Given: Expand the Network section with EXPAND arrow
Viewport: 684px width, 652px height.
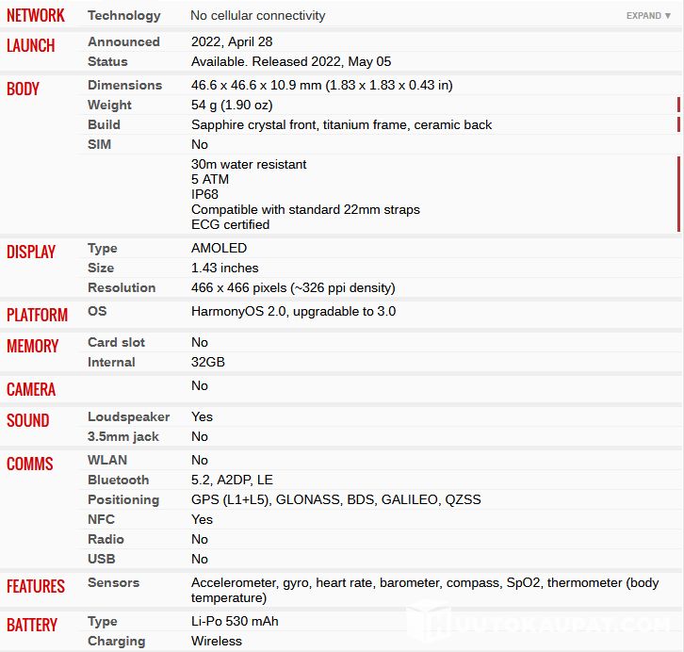Looking at the screenshot, I should click(x=648, y=16).
